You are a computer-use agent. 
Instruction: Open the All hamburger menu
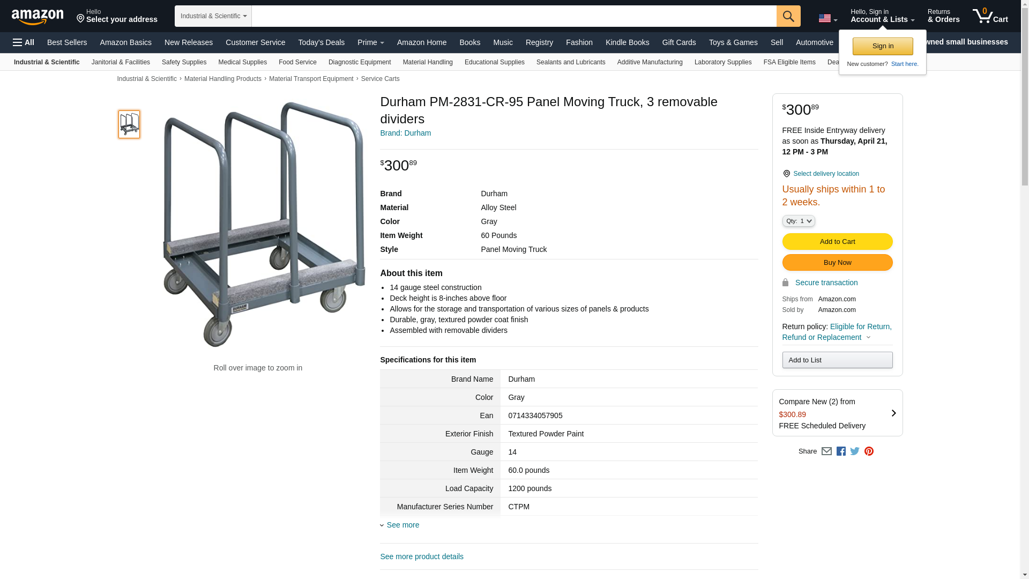[x=24, y=42]
